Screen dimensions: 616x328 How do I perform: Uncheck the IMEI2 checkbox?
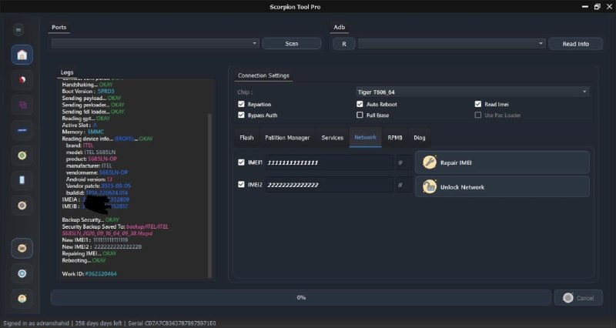pos(241,184)
